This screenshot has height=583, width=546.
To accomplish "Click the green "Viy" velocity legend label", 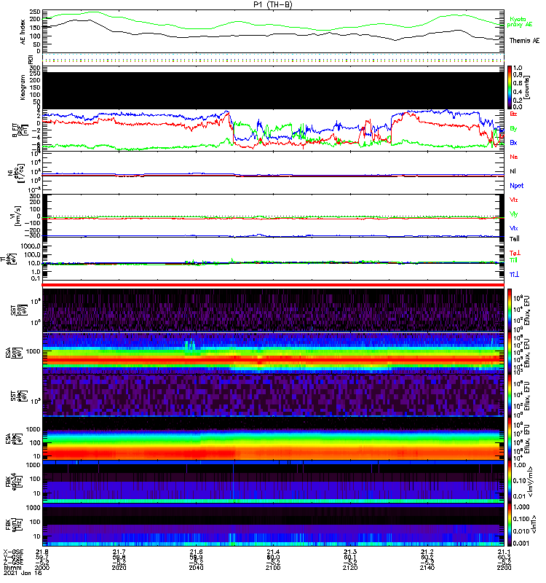I will [513, 214].
